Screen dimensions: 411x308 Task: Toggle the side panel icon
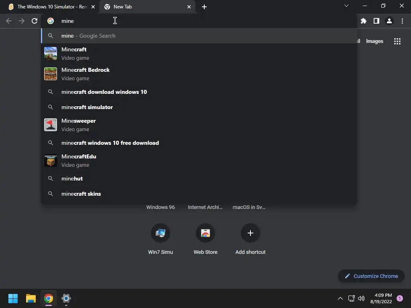[x=376, y=21]
